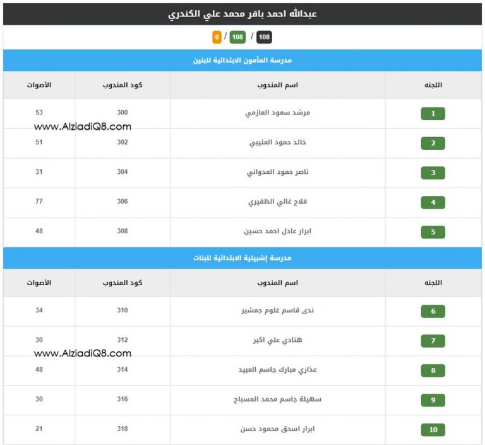Click delegate name مرشد سعود العازمي

click(x=277, y=113)
